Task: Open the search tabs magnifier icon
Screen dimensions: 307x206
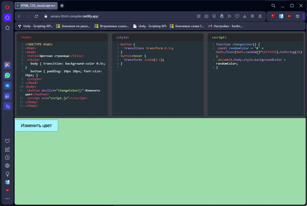Action: pyautogui.click(x=273, y=6)
